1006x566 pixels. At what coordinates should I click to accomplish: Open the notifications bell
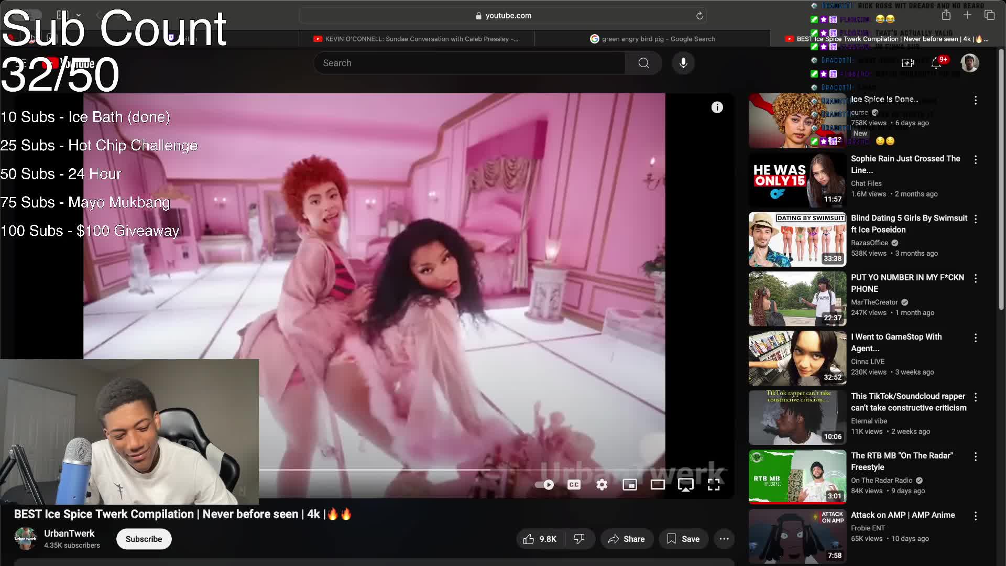pyautogui.click(x=936, y=63)
